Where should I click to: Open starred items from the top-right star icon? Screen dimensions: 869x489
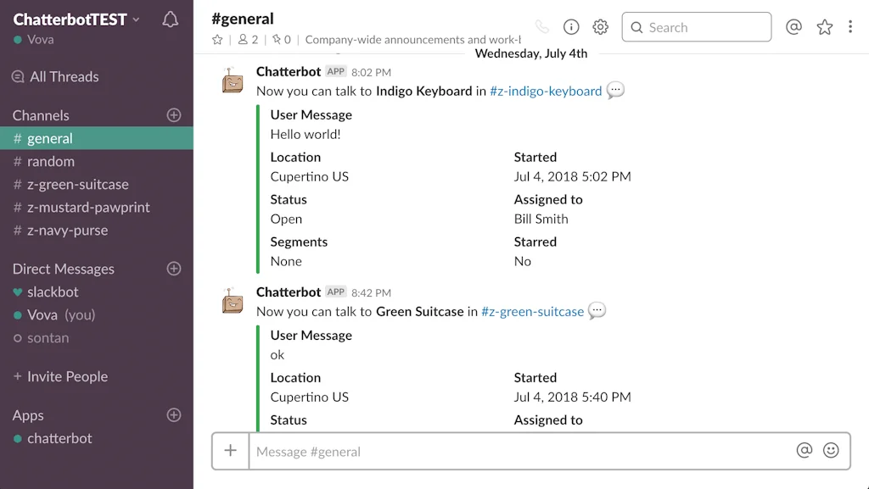(824, 27)
